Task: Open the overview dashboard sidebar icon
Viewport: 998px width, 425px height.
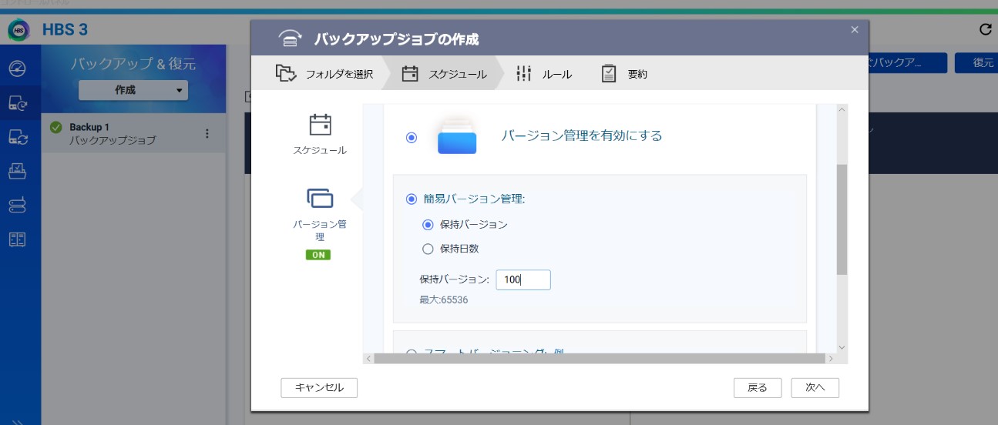Action: 18,69
